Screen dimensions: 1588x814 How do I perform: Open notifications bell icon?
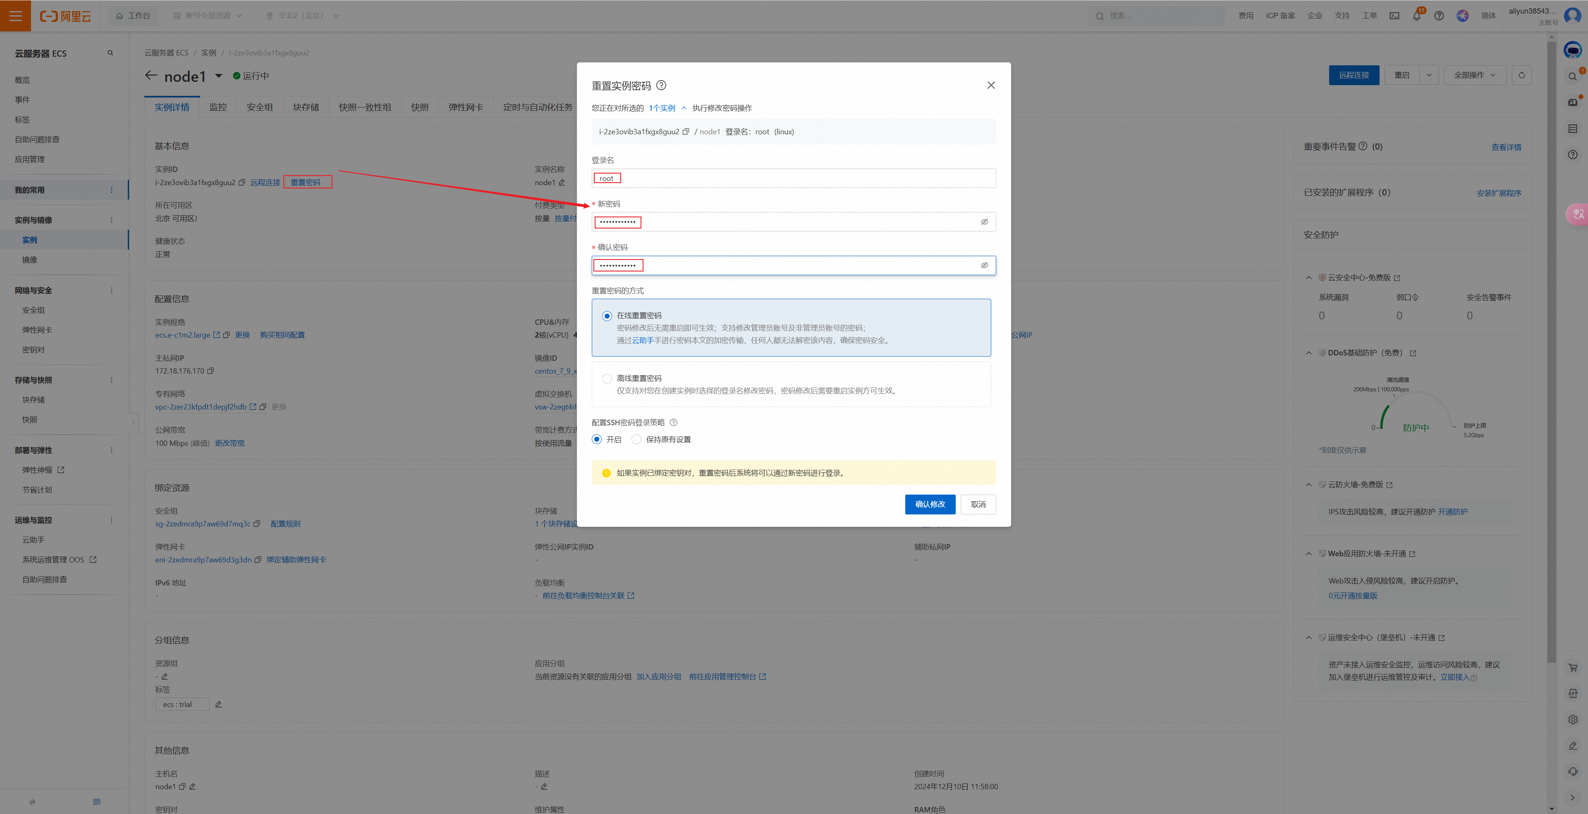(x=1417, y=16)
